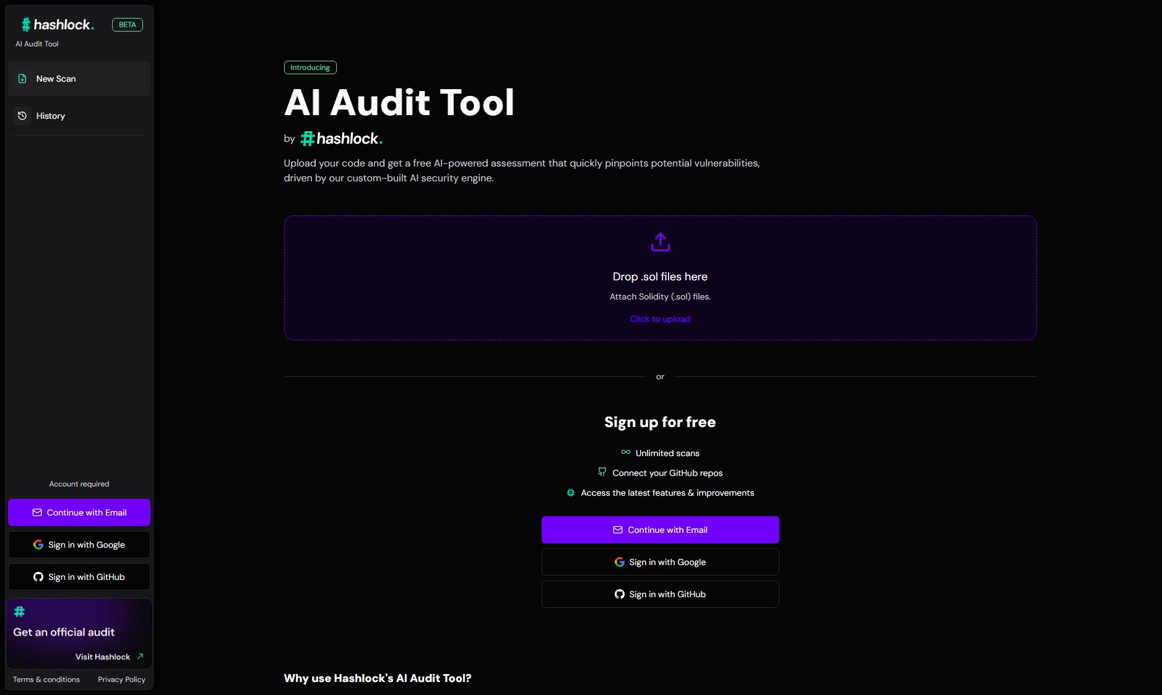This screenshot has width=1162, height=695.
Task: Click the Google logo in the sidebar sign-in button
Action: [x=38, y=545]
